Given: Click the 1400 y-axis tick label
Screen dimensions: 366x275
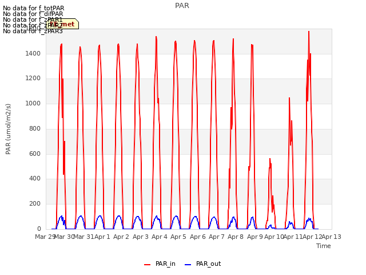Looking at the screenshot, I should pos(33,53).
